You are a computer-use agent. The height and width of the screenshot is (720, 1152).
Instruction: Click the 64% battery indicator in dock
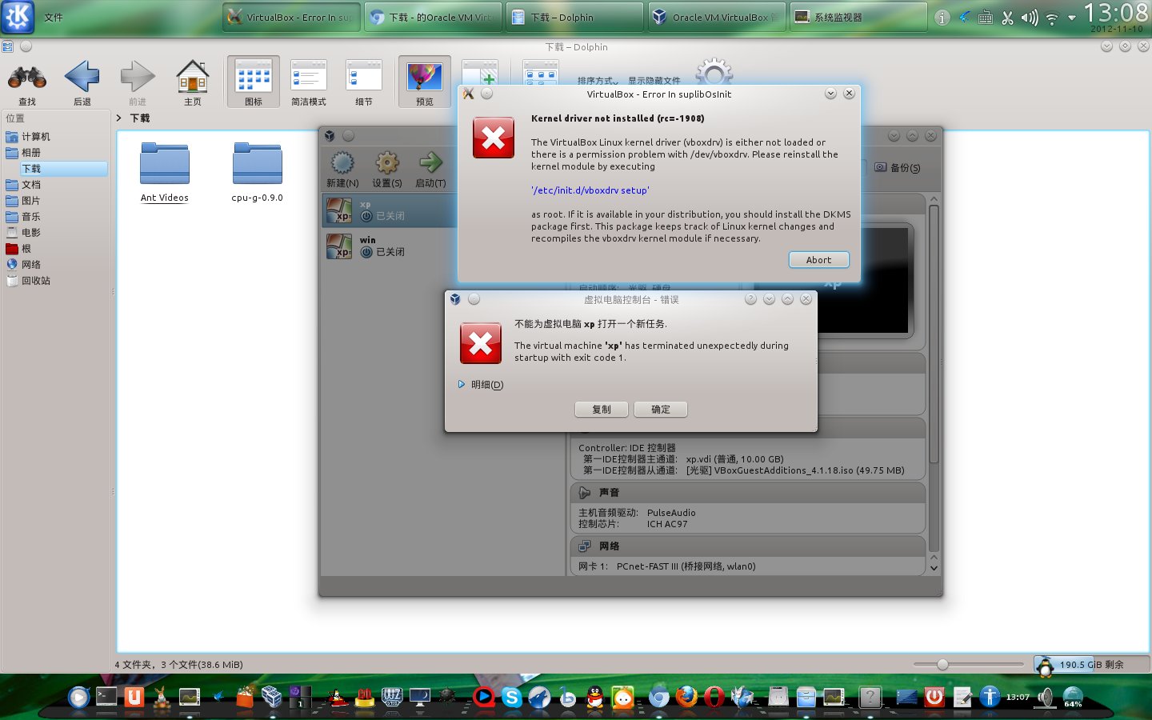[x=1073, y=698]
